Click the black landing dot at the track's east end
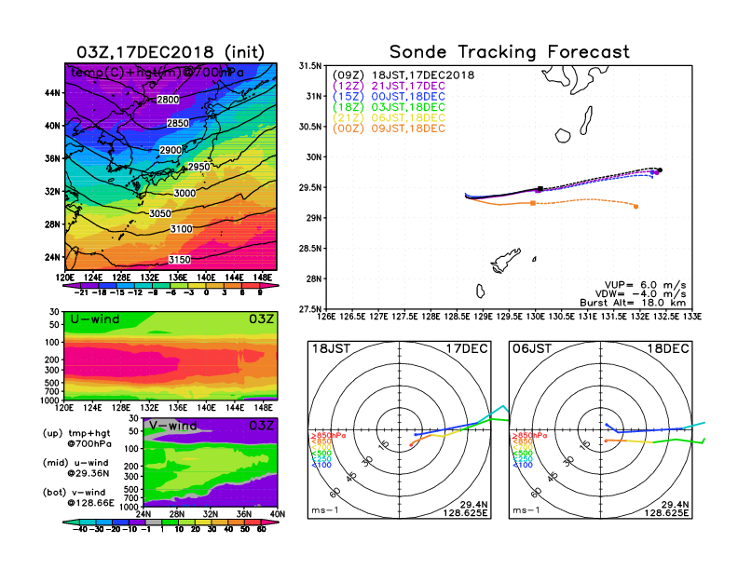 point(660,170)
